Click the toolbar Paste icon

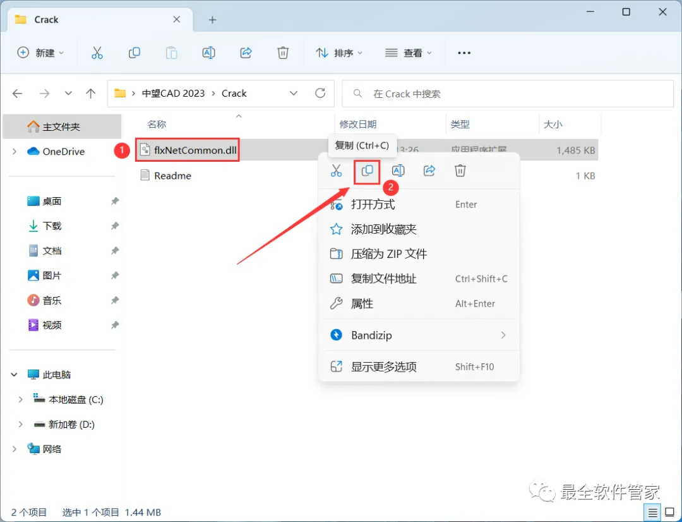click(x=171, y=52)
